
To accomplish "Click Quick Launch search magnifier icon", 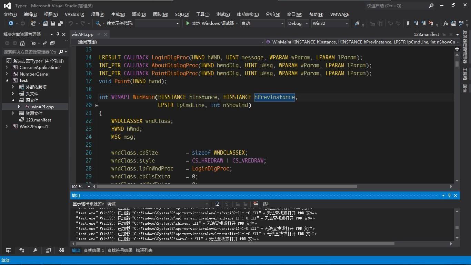I will [431, 6].
